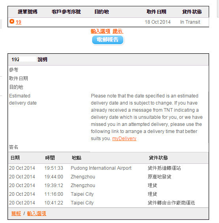Open the 提示 hint link
This screenshot has width=219, height=223.
point(118,31)
